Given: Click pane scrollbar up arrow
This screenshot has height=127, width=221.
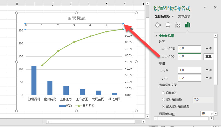Looking at the screenshot, I should tap(216, 36).
